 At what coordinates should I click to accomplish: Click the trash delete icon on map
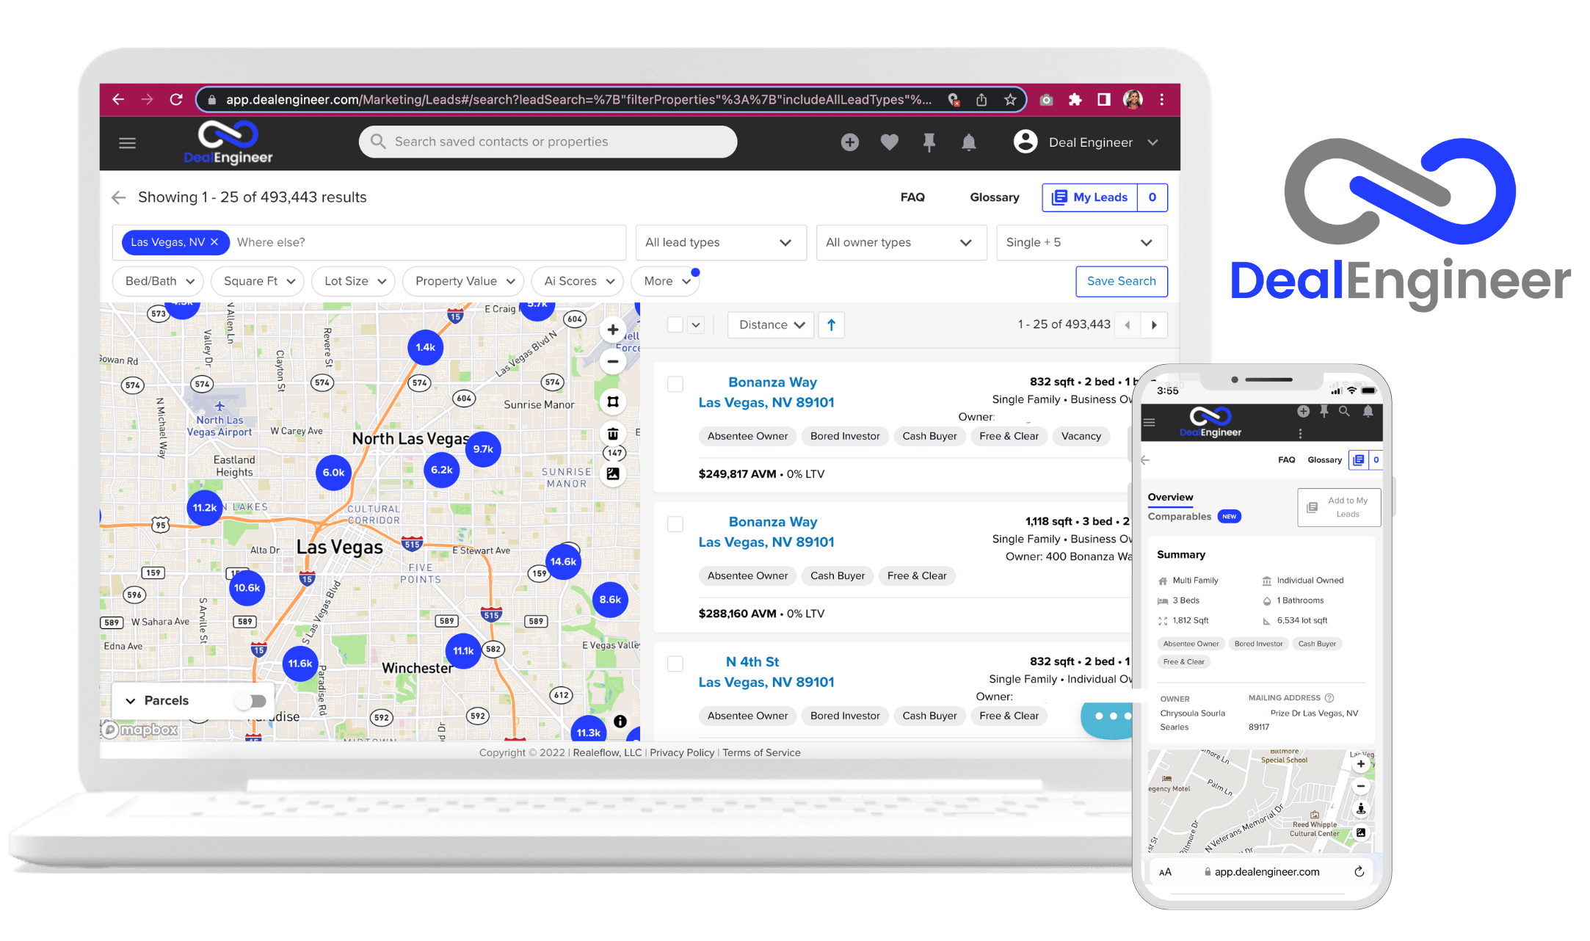click(x=612, y=433)
